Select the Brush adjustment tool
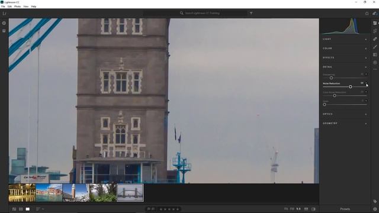The width and height of the screenshot is (379, 213). (x=375, y=47)
